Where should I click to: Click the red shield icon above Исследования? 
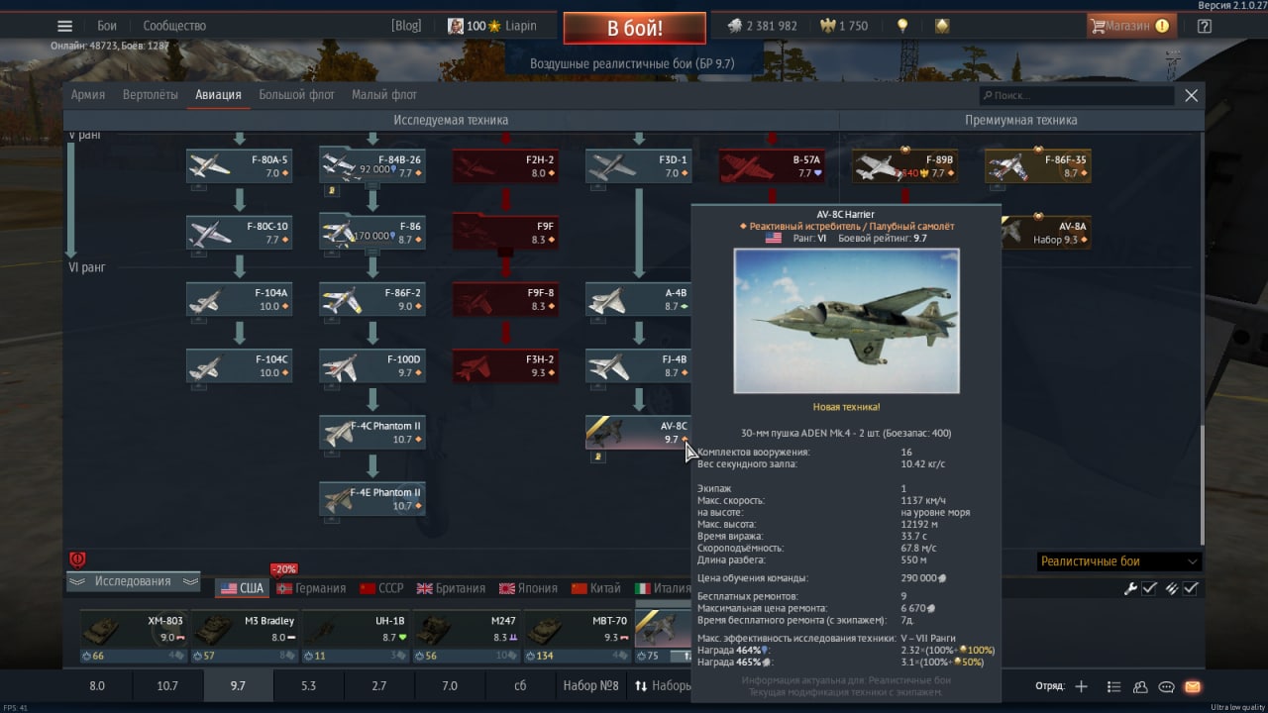coord(77,560)
